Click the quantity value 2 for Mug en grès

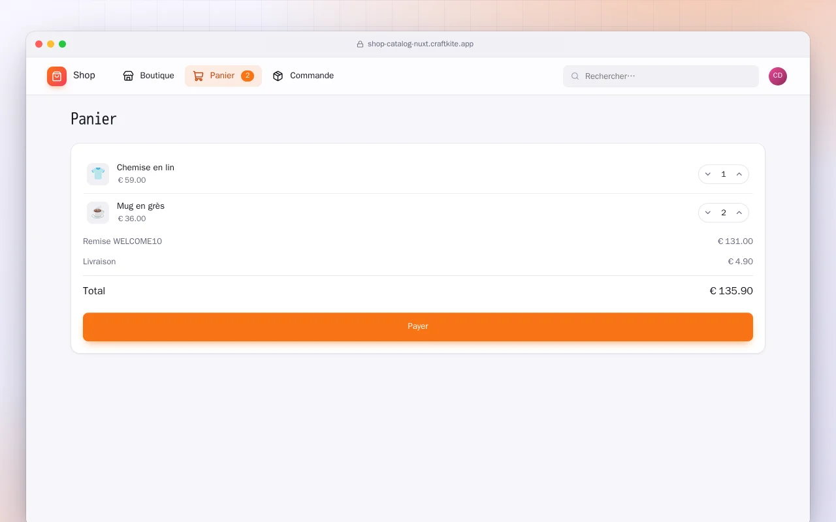tap(724, 213)
